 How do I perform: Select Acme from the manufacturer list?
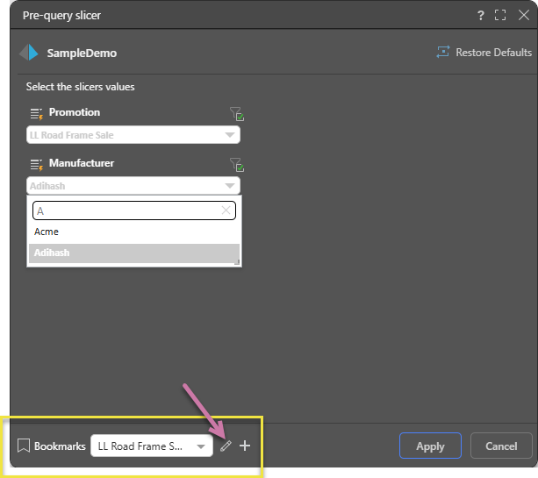47,232
